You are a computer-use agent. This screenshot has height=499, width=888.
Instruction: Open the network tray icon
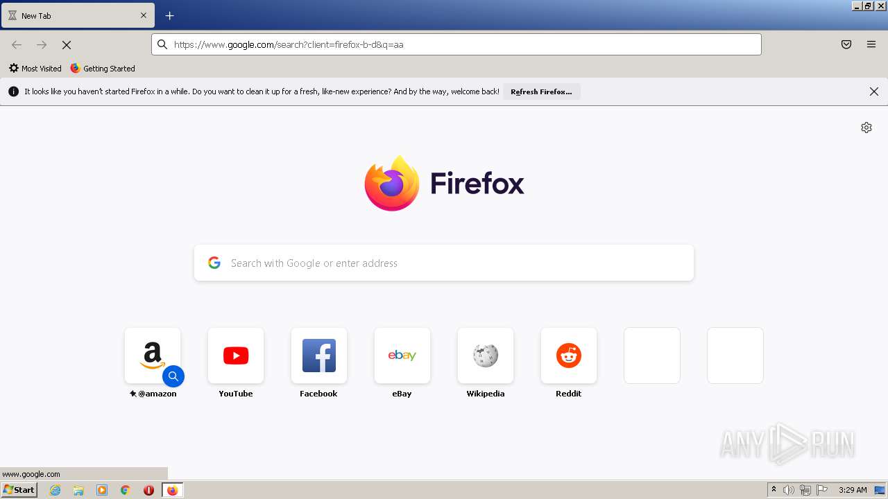pyautogui.click(x=805, y=490)
